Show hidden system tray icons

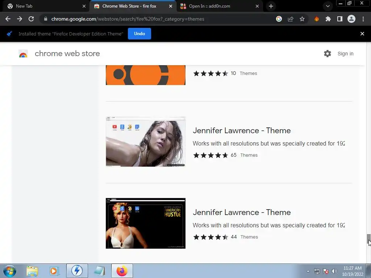[308, 271]
